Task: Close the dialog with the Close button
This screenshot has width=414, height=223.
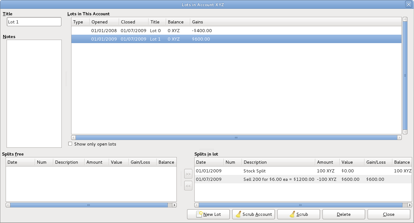Action: pos(389,214)
